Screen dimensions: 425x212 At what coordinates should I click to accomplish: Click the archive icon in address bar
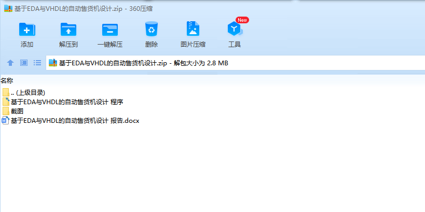coord(53,63)
